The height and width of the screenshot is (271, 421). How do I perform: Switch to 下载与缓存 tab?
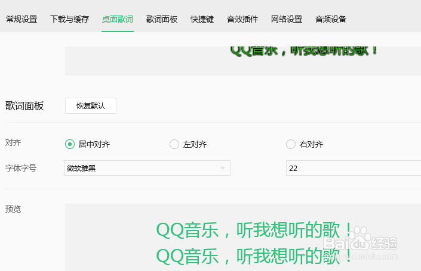click(69, 19)
